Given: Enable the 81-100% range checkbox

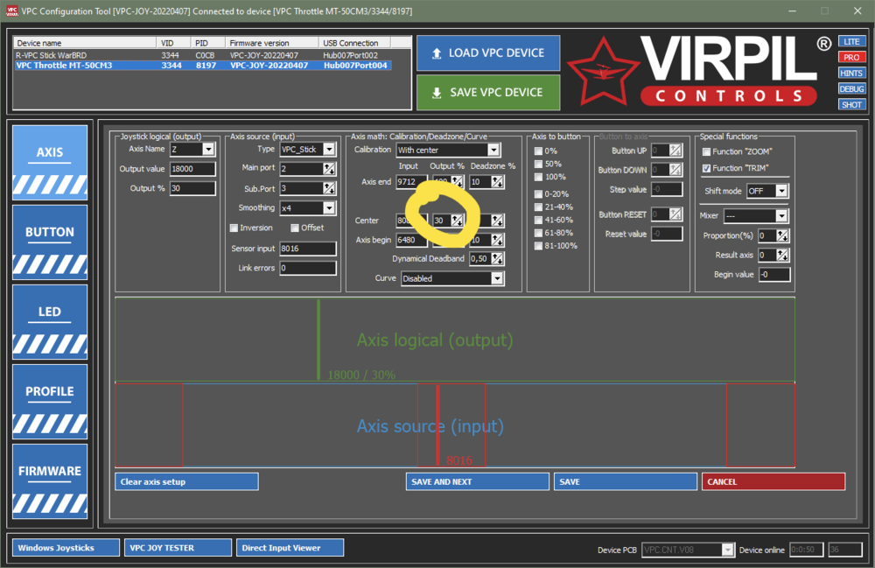Looking at the screenshot, I should [538, 246].
